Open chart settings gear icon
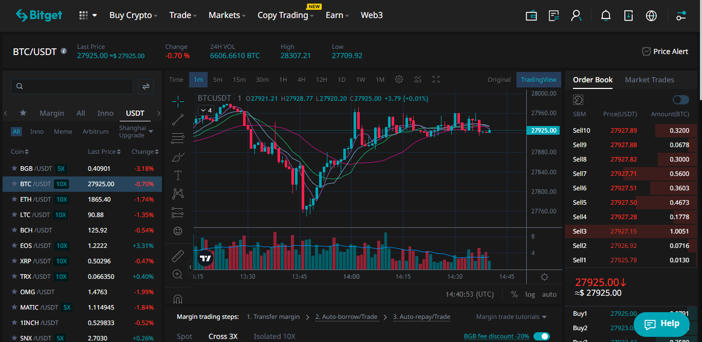Screen dimensions: 702x342 point(399,79)
